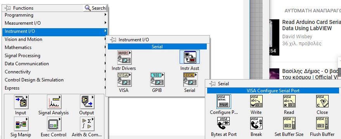Open the Instr Drivers subpalette
Image resolution: width=341 pixels, height=139 pixels.
[125, 58]
